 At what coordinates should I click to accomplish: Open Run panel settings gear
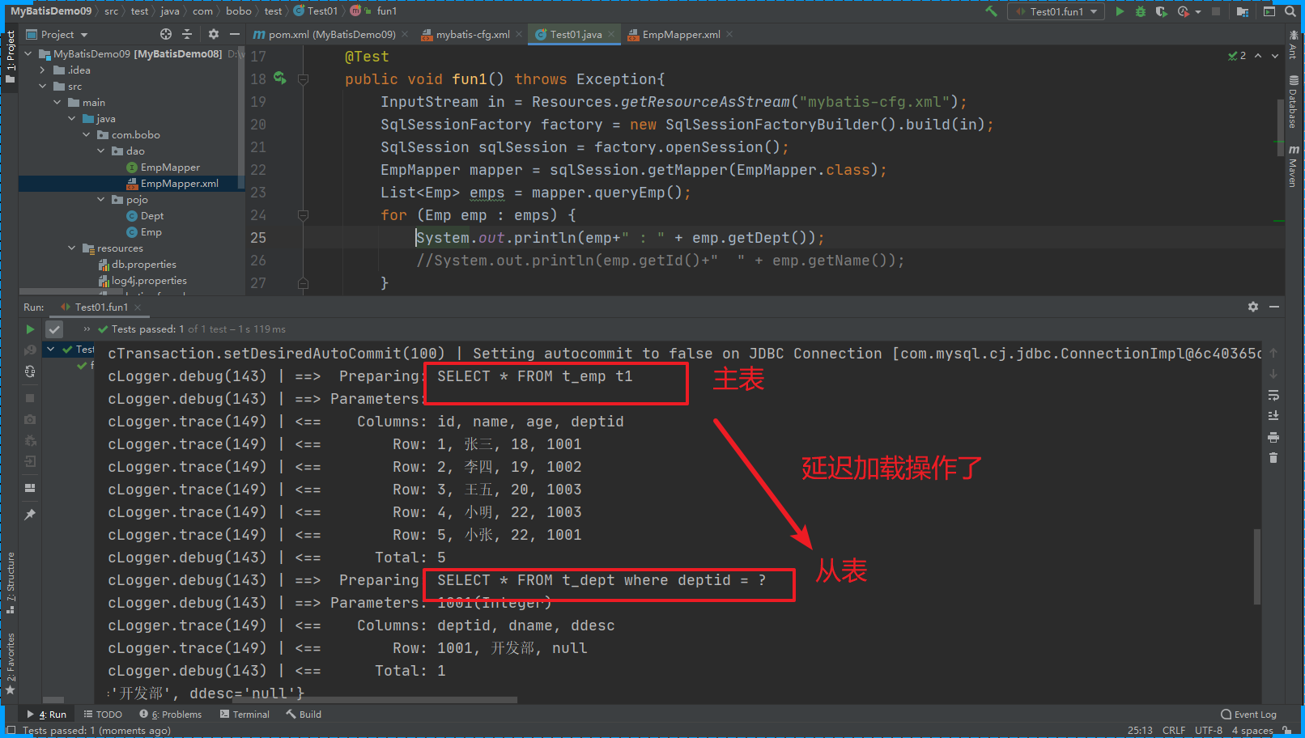pos(1253,307)
